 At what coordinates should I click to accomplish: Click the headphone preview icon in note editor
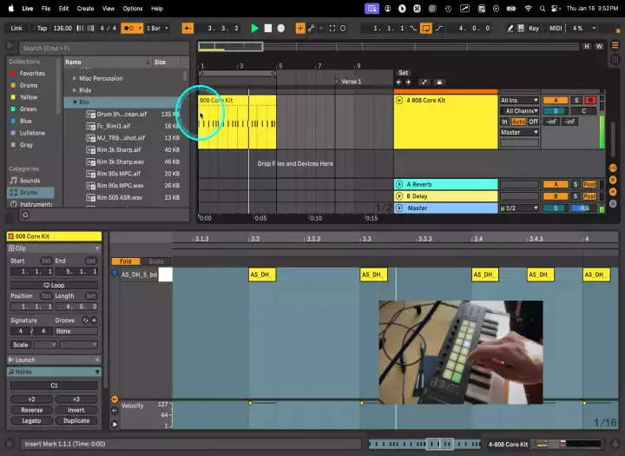coord(115,274)
